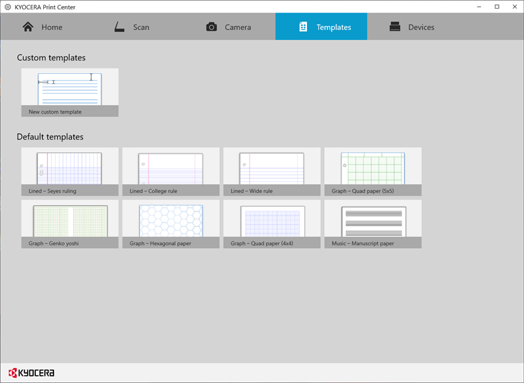
Task: Select Music – Manuscript paper template
Action: (x=373, y=224)
